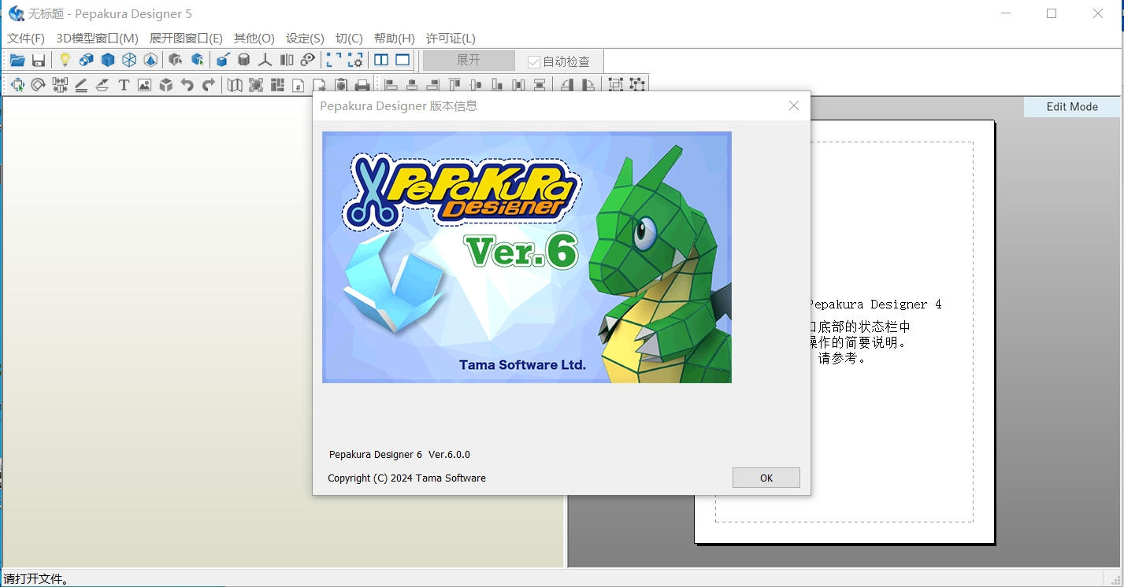Open the 3D模型窗口(M) menu
This screenshot has width=1124, height=587.
pyautogui.click(x=98, y=38)
